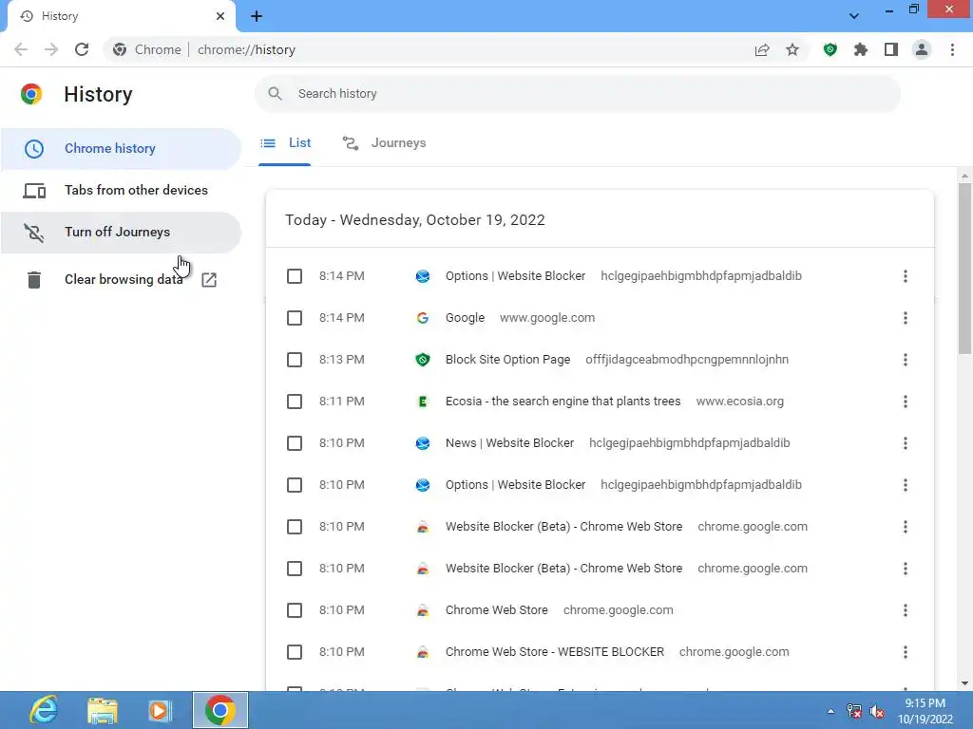
Task: Open Windows Media Player from taskbar
Action: pos(160,710)
